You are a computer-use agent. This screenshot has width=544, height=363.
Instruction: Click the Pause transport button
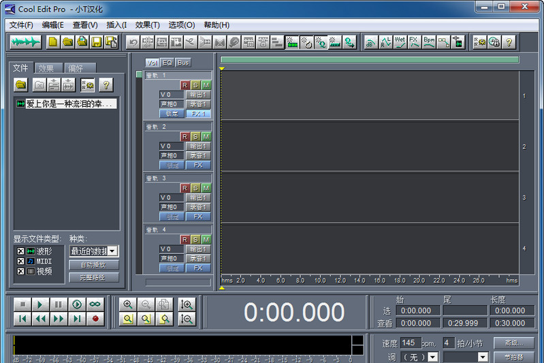59,304
